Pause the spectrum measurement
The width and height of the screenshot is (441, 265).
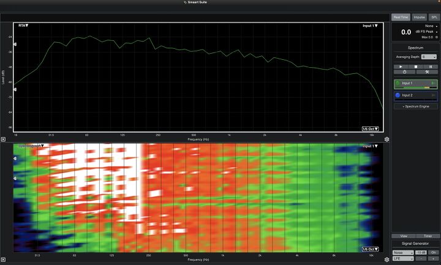tap(431, 66)
